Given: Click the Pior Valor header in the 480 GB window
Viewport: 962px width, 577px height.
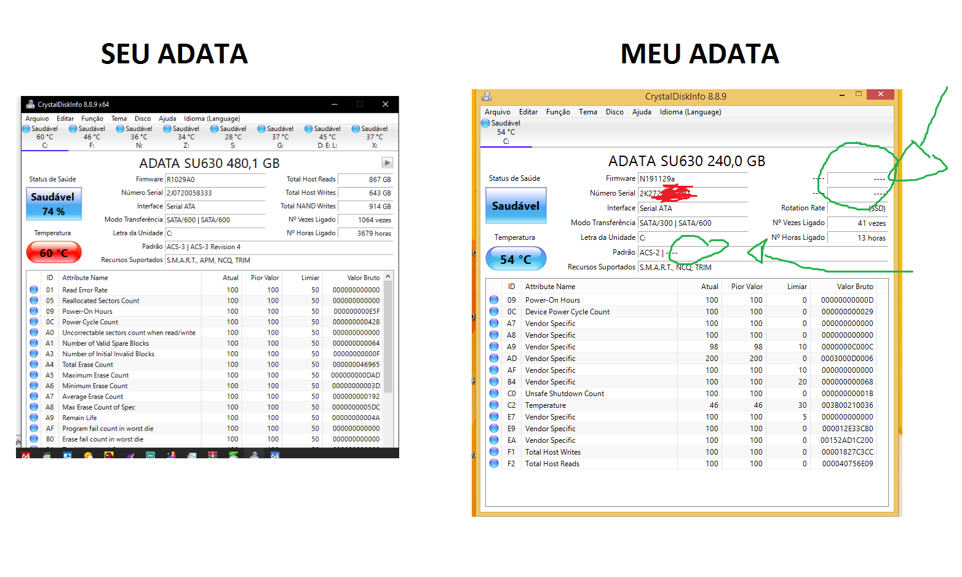Looking at the screenshot, I should coord(264,278).
